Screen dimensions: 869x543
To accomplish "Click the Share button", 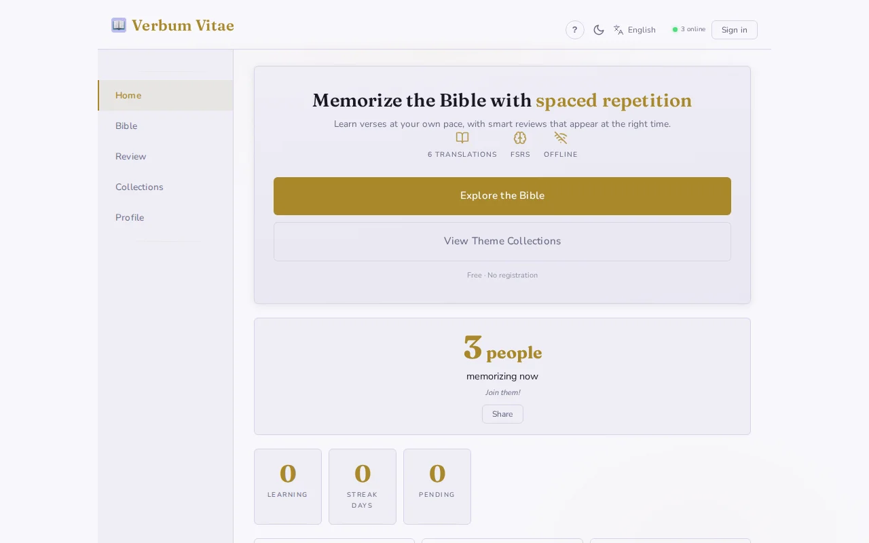I will click(502, 414).
